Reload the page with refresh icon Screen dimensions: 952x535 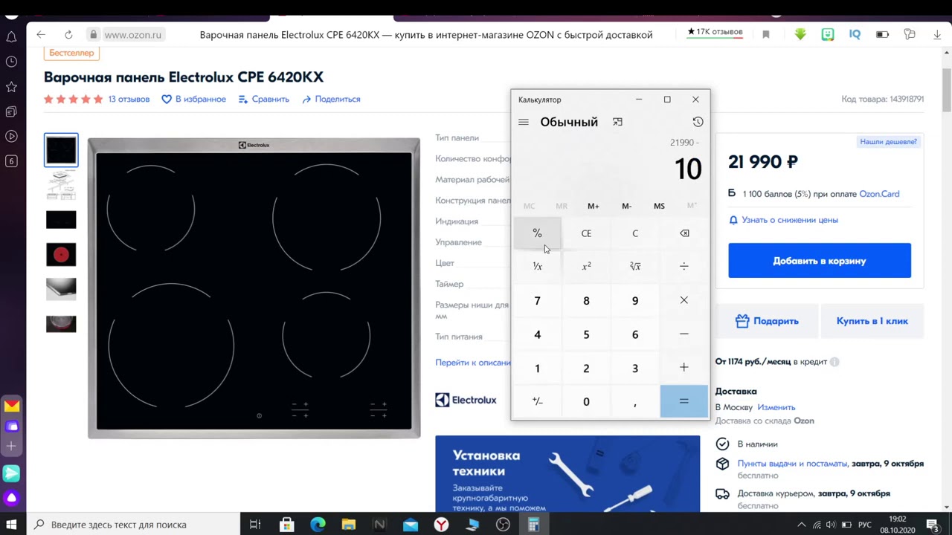[x=68, y=34]
